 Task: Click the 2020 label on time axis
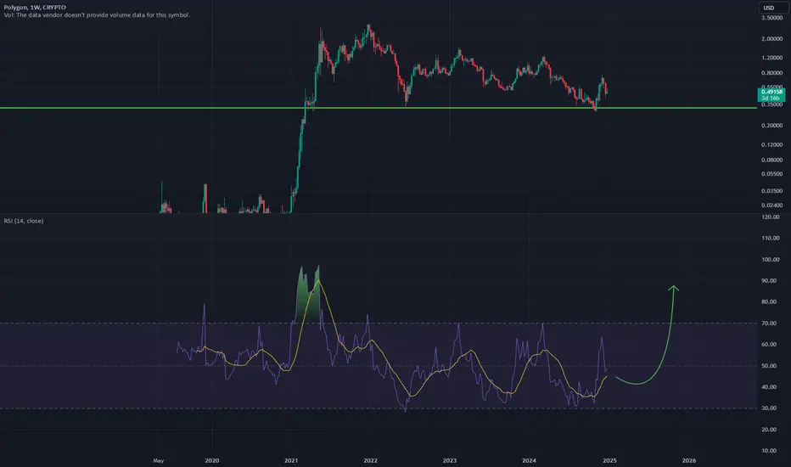(x=212, y=460)
